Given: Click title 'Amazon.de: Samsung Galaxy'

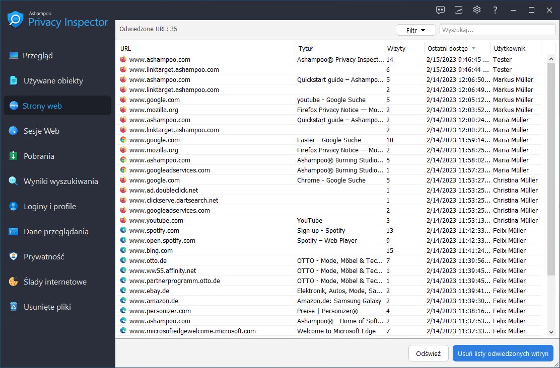Looking at the screenshot, I should (x=339, y=301).
